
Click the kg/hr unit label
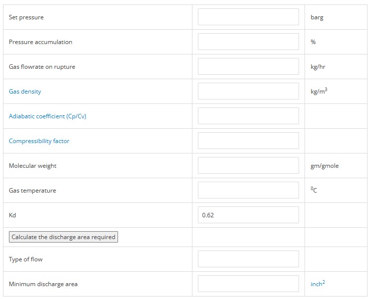click(318, 67)
